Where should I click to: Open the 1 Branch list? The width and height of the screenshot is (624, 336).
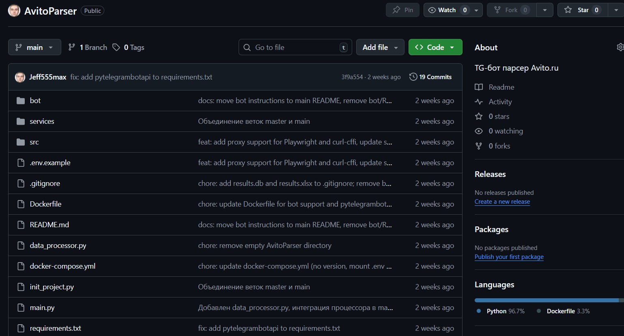[88, 47]
